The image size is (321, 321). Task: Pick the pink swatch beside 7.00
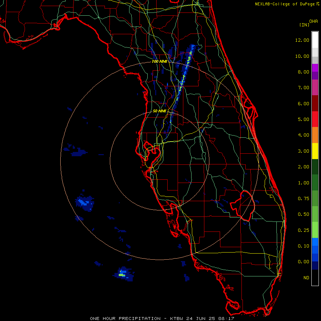pos(315,88)
